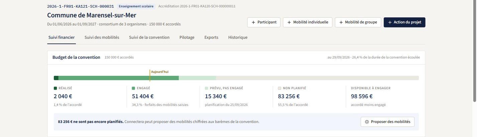Click the plus icon on Mobilité individuelle

[288, 22]
